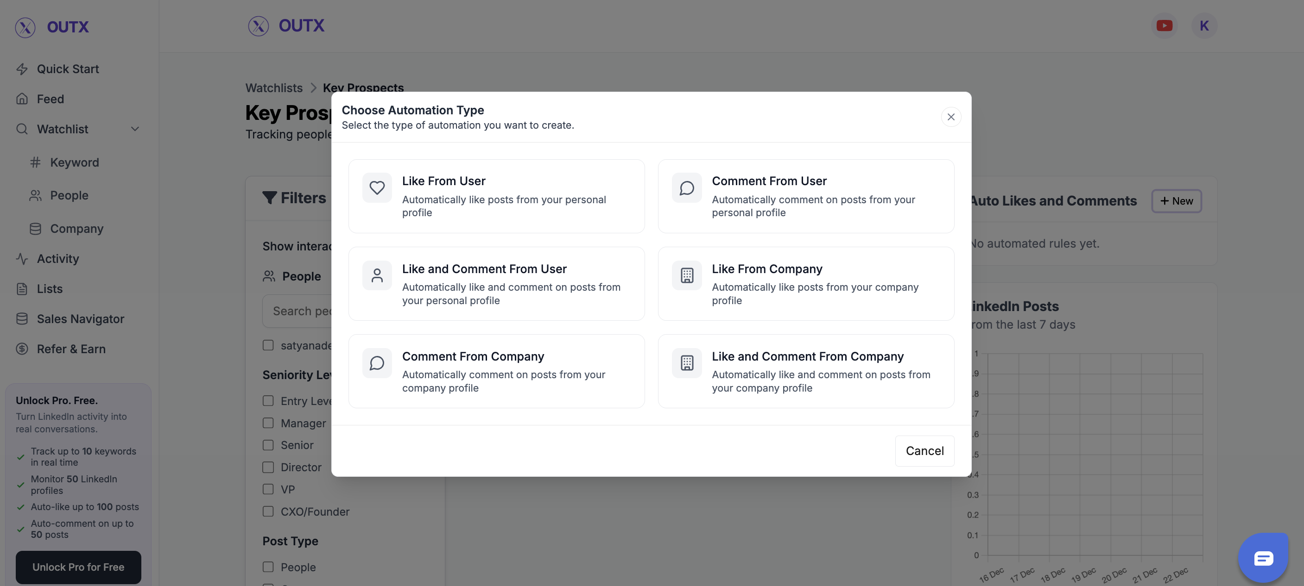Click Unlock Pro for Free button
This screenshot has width=1304, height=586.
coord(78,567)
